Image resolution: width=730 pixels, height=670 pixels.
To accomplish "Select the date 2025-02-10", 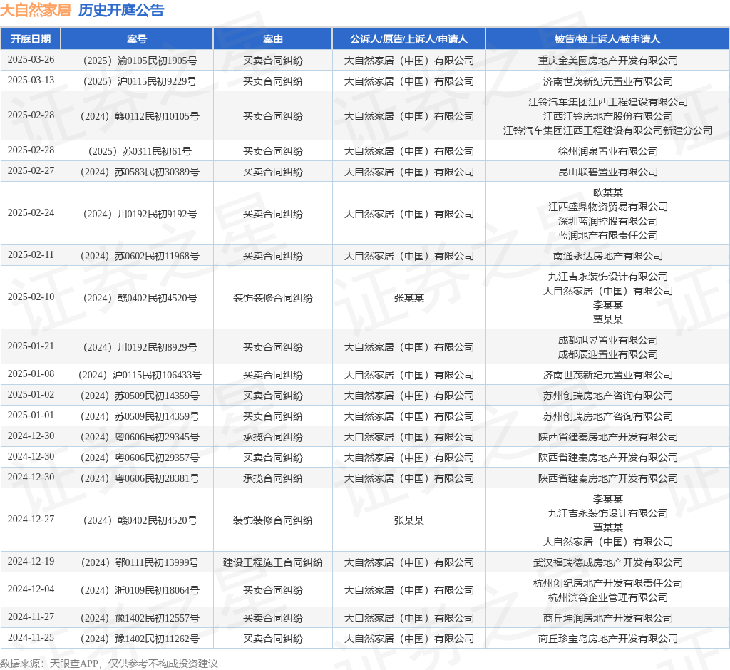I will click(31, 297).
